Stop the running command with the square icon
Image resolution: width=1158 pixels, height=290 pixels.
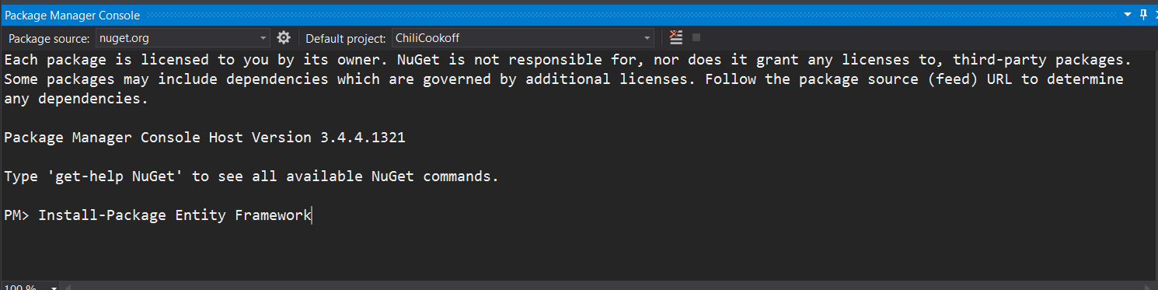pyautogui.click(x=696, y=37)
